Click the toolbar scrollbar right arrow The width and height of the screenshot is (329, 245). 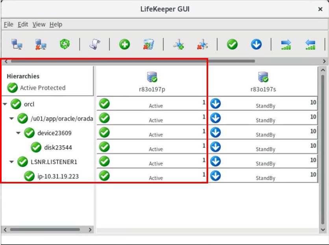[x=324, y=62]
